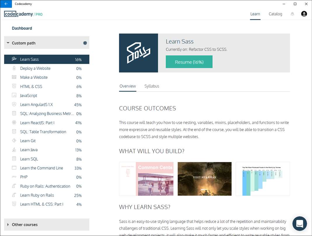Click the Deploy a Website course icon
312x236 pixels.
14,68
